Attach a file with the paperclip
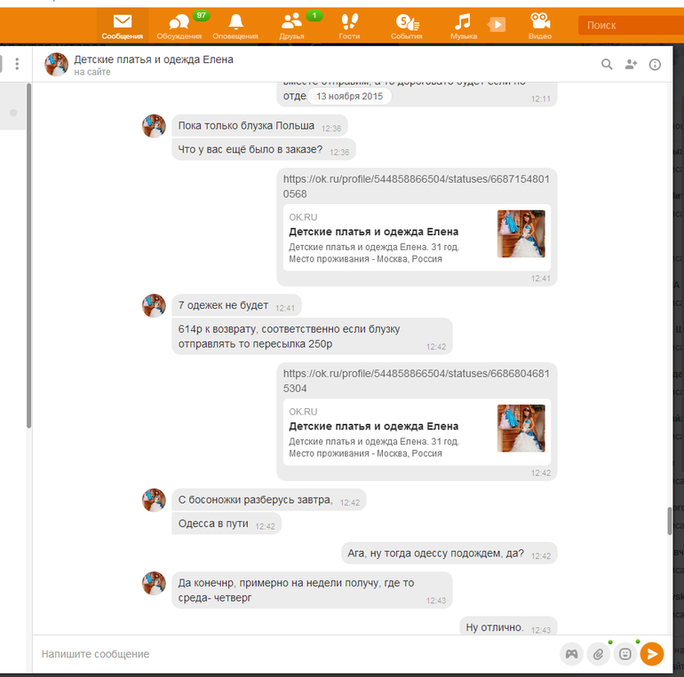684x677 pixels. (x=599, y=654)
